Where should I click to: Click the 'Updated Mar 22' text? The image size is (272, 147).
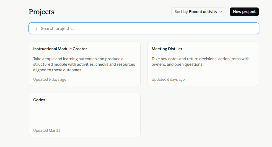(47, 130)
